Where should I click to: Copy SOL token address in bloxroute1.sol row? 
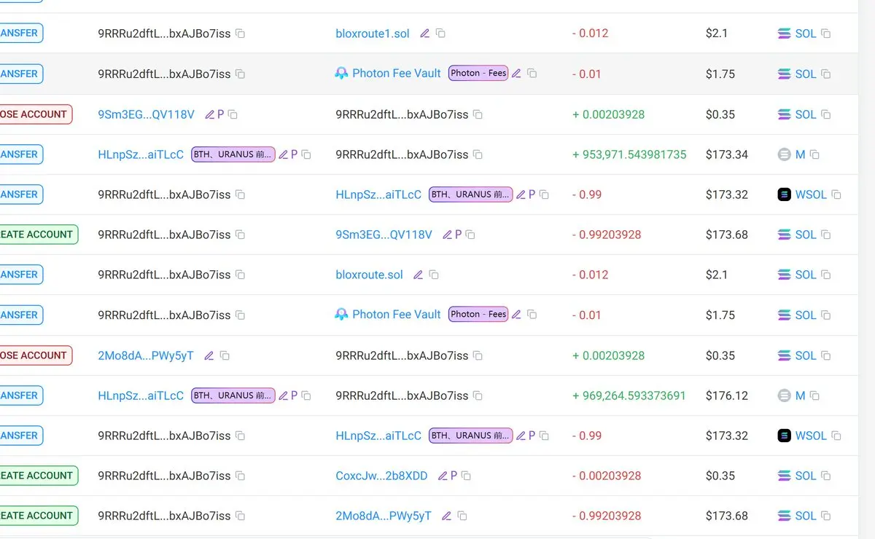[x=825, y=34]
